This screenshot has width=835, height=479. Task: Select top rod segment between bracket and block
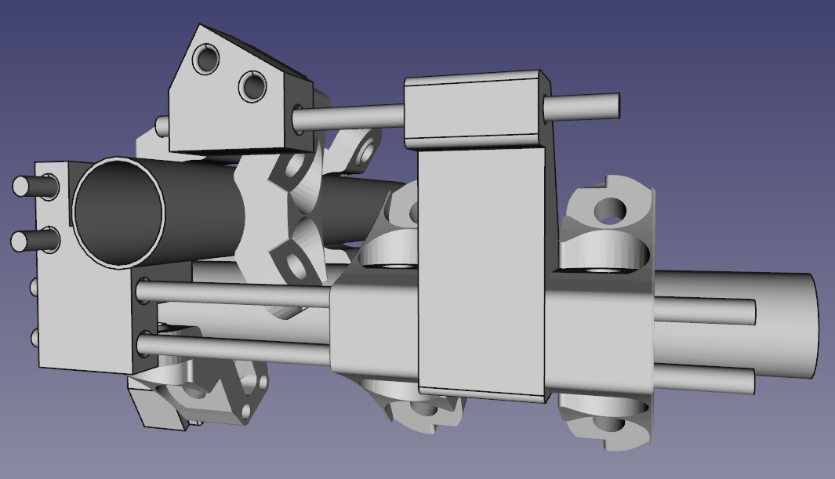click(353, 117)
